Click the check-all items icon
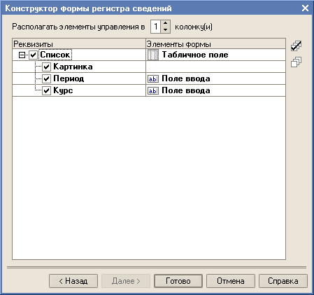This screenshot has height=295, width=314. pos(296,46)
